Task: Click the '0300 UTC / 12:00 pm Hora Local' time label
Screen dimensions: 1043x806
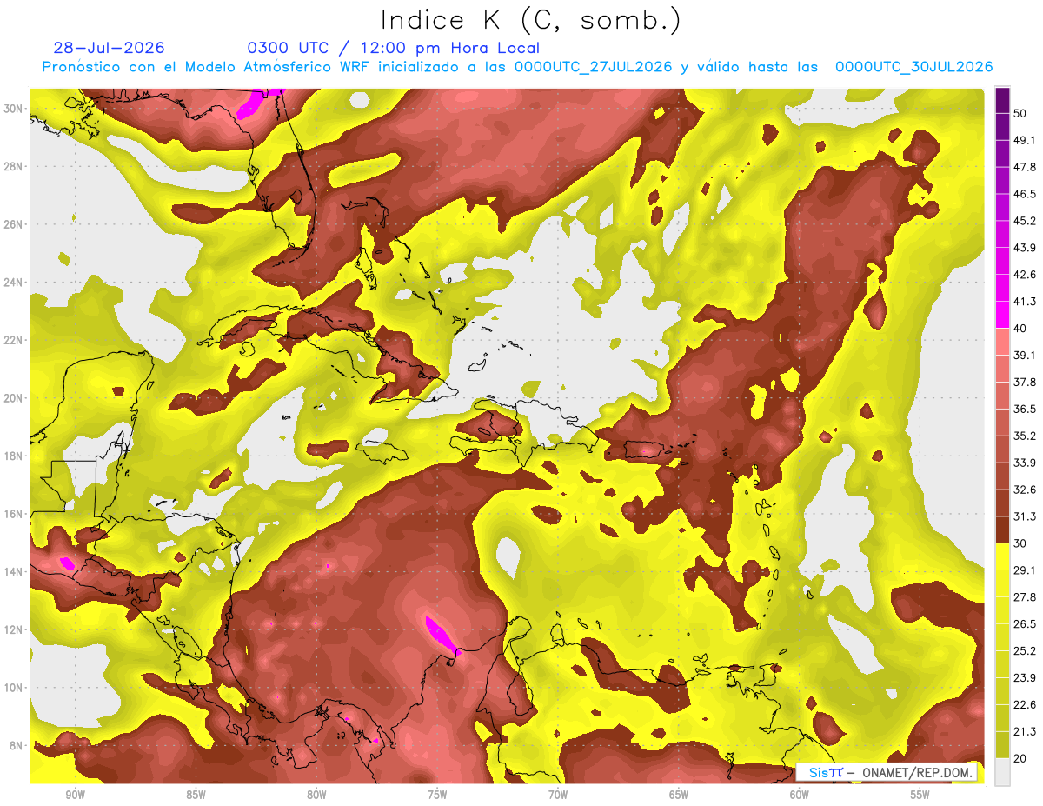Action: (394, 48)
